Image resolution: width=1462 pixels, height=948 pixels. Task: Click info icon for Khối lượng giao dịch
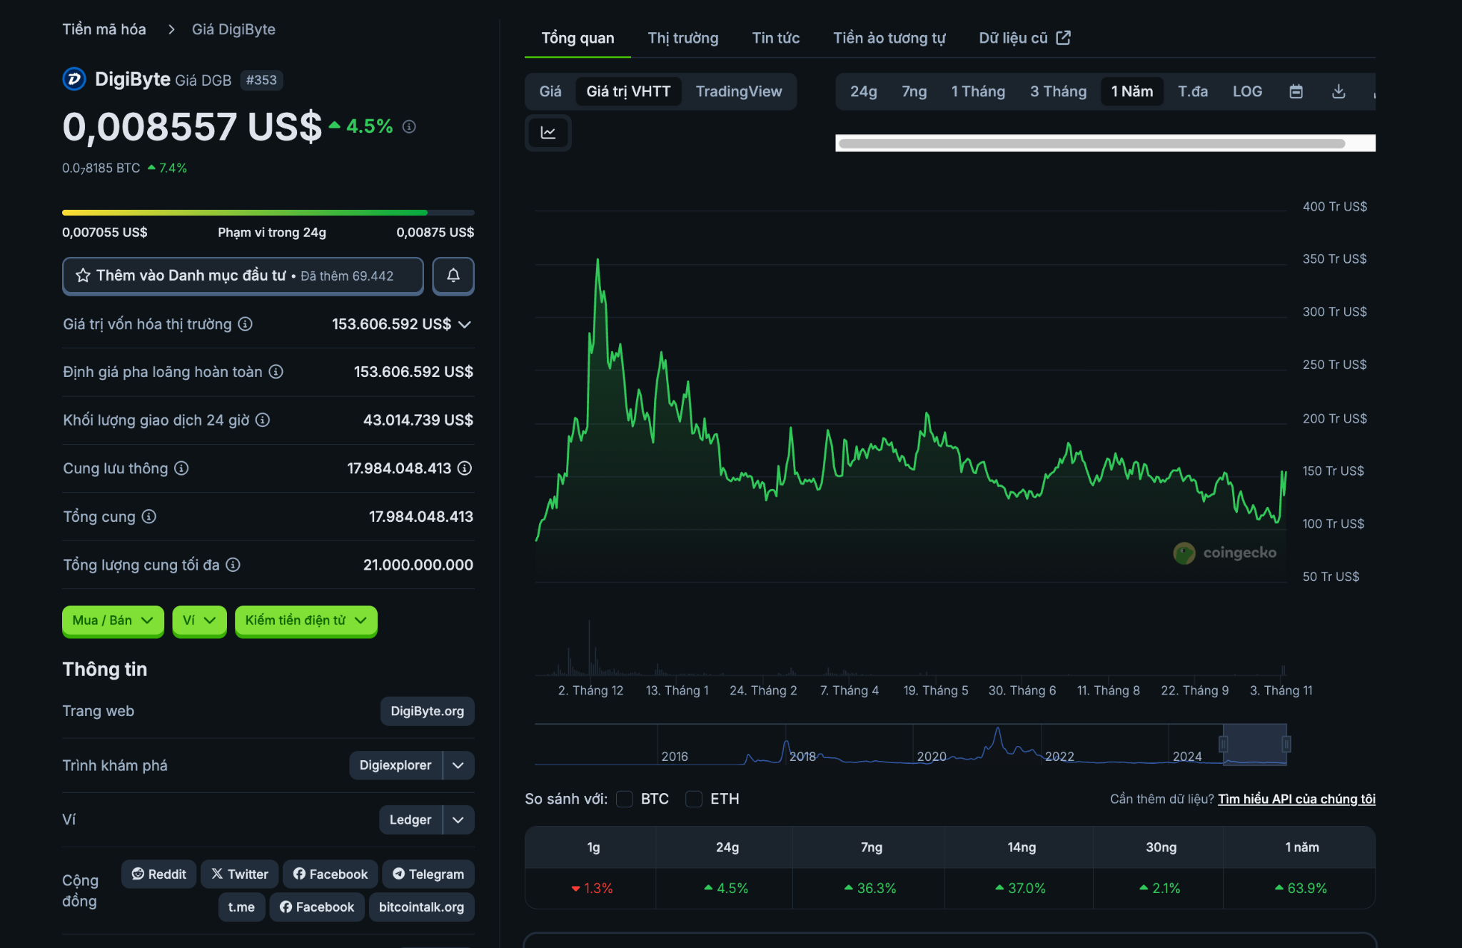(x=263, y=420)
